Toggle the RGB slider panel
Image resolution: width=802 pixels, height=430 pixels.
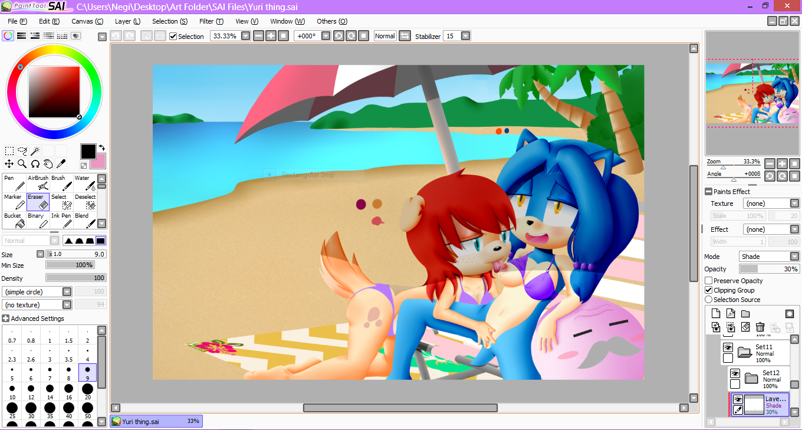(x=22, y=36)
